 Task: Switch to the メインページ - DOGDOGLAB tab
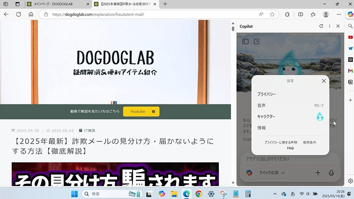(58, 4)
